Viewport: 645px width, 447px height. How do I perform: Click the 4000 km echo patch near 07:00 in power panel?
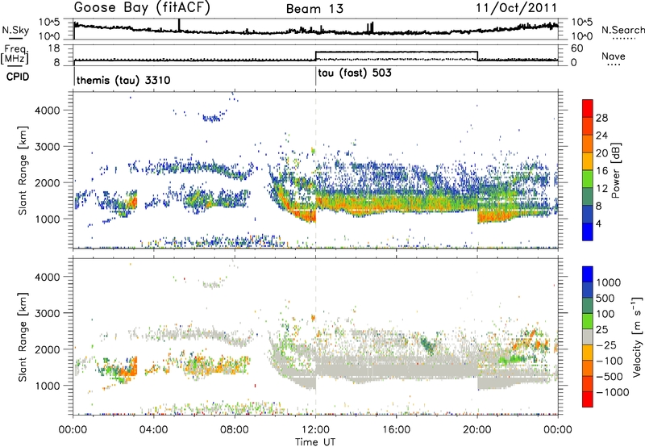tap(213, 119)
